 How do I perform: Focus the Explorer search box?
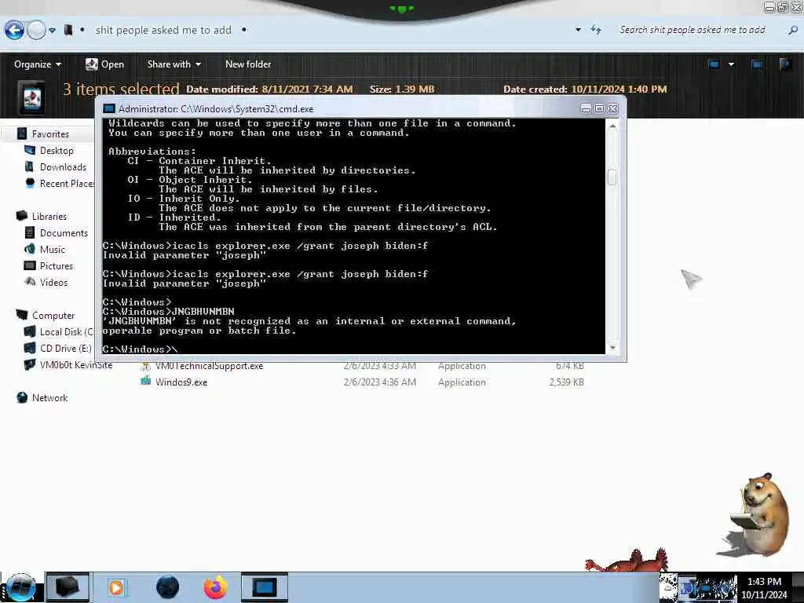tap(693, 30)
